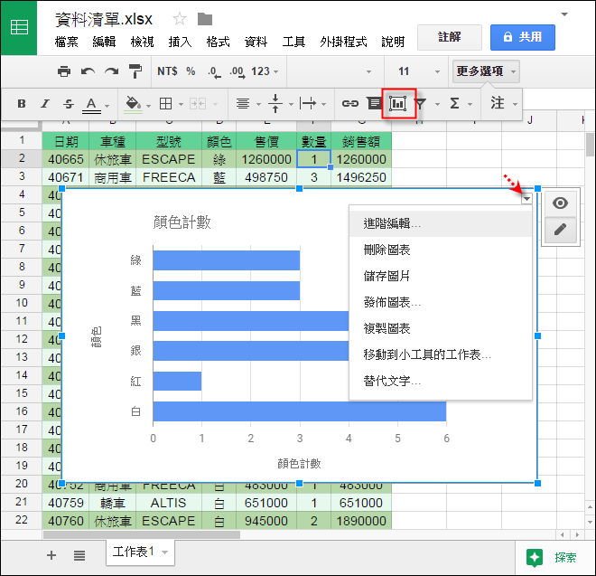Choose 替代文字 from chart menu
Screen dimensions: 596x576
(x=440, y=381)
